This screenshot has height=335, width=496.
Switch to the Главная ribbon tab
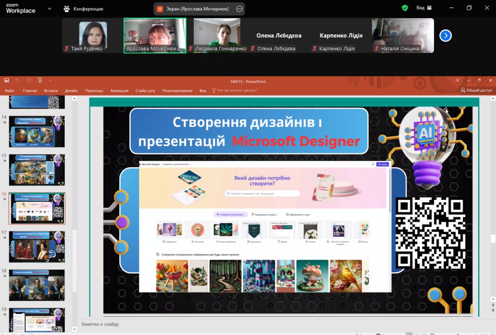pos(30,91)
